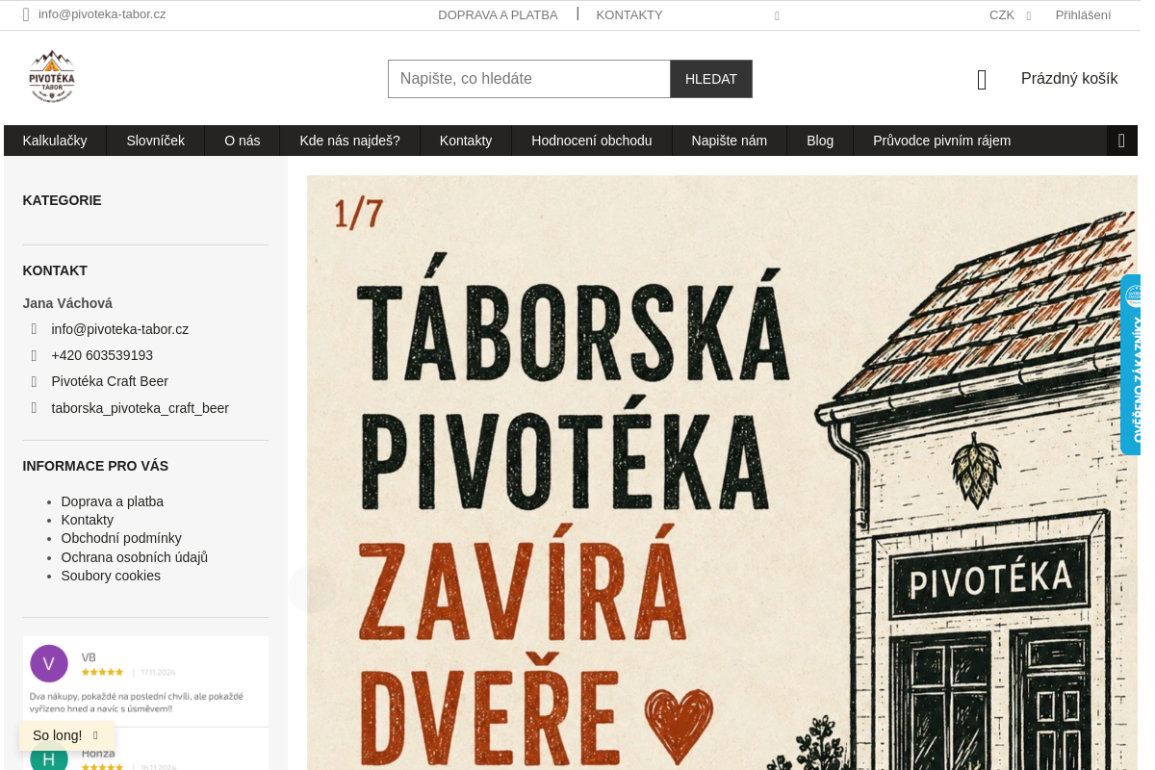Click the HLEDAT search button

point(711,79)
